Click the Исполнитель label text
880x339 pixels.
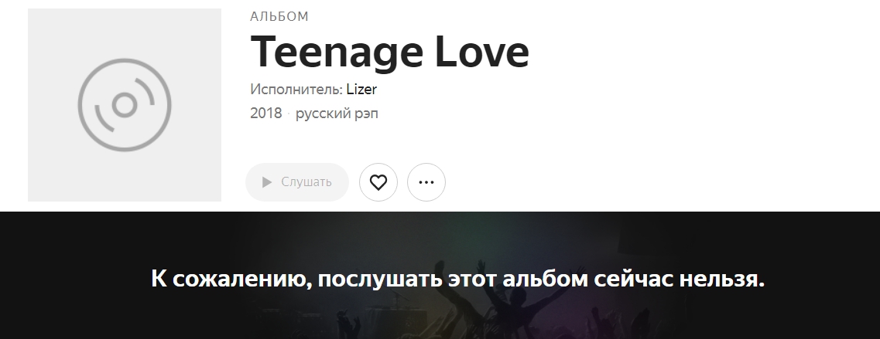[x=296, y=89]
